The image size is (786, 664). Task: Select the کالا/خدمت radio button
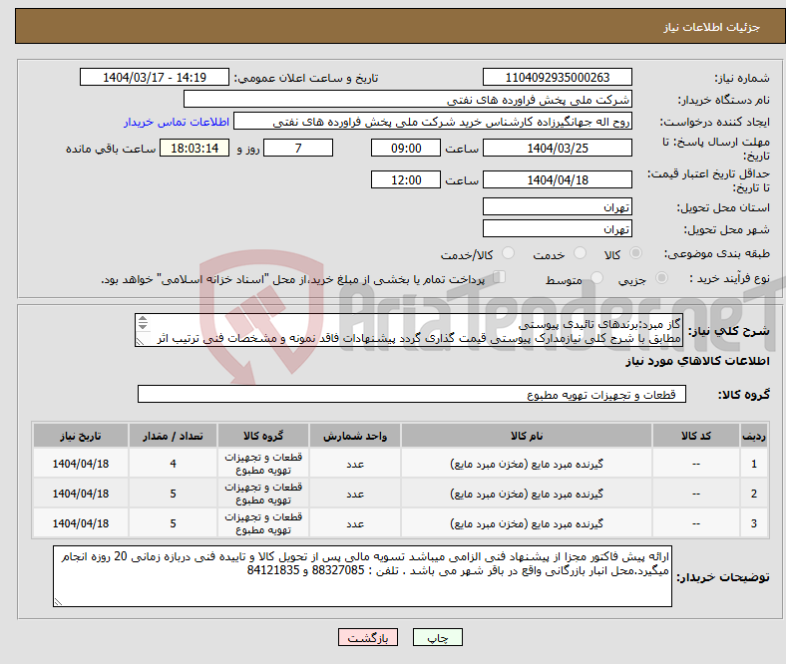(x=508, y=253)
